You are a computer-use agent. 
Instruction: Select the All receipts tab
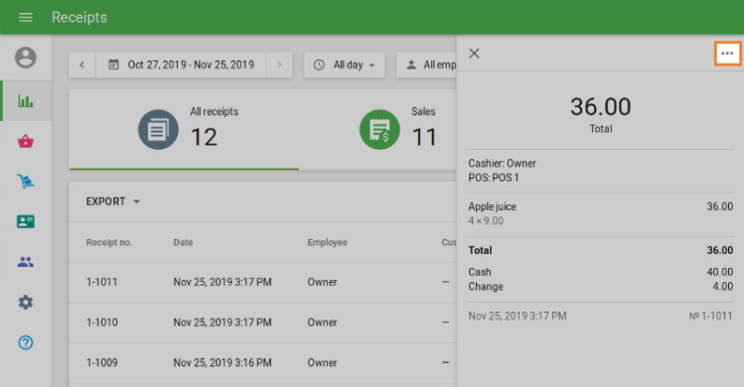(x=184, y=129)
